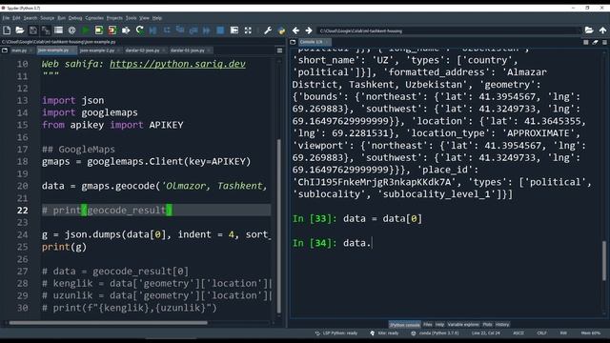The image size is (610, 343).
Task: Open the Source menu
Action: coord(48,18)
